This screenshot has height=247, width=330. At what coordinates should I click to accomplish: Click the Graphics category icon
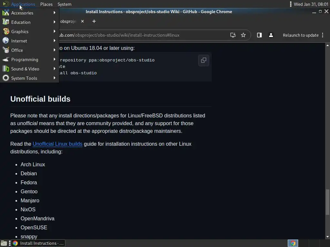pos(6,32)
